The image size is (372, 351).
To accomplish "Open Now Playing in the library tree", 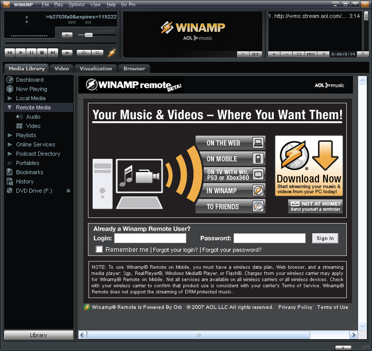I will [x=31, y=89].
